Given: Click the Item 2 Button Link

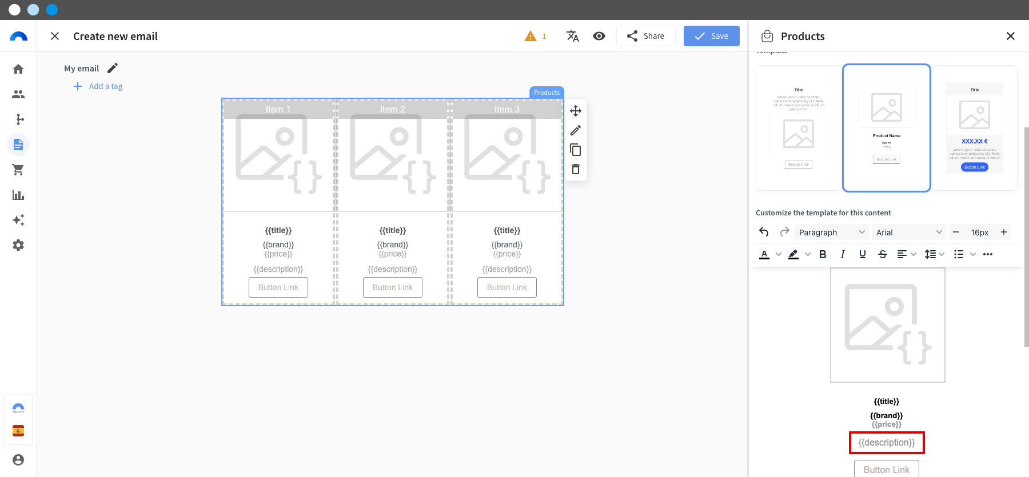Looking at the screenshot, I should [x=393, y=287].
